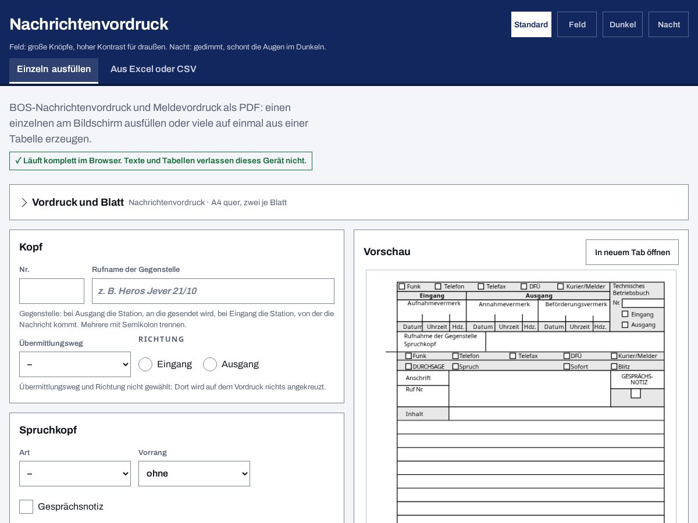Viewport: 698px width, 523px height.
Task: Click the Rufname der Gegenstelle field
Action: (213, 291)
